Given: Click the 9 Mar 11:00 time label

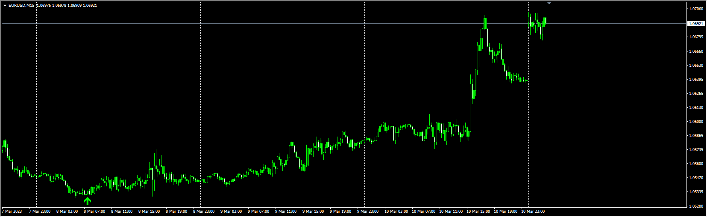Looking at the screenshot, I should point(286,211).
